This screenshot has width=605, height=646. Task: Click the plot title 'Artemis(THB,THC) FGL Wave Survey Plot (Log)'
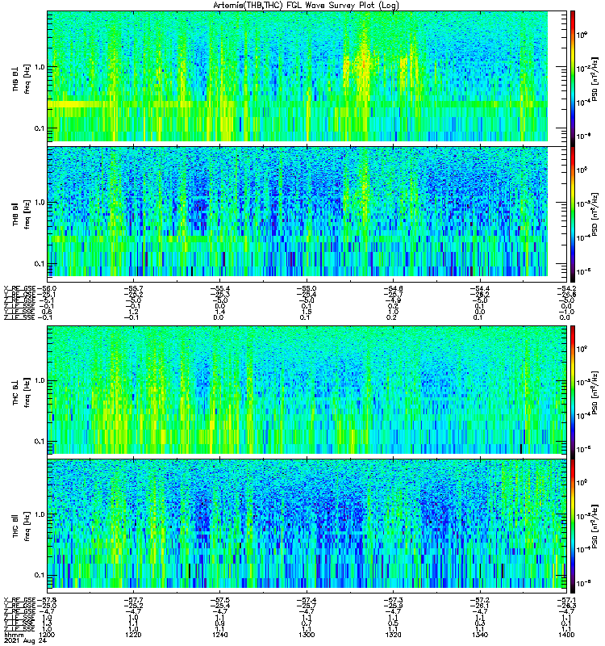tap(306, 6)
